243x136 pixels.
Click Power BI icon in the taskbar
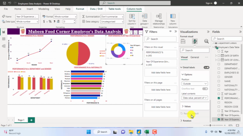click(x=139, y=132)
